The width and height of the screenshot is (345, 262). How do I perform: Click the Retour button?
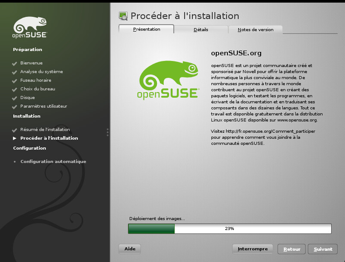click(x=291, y=249)
